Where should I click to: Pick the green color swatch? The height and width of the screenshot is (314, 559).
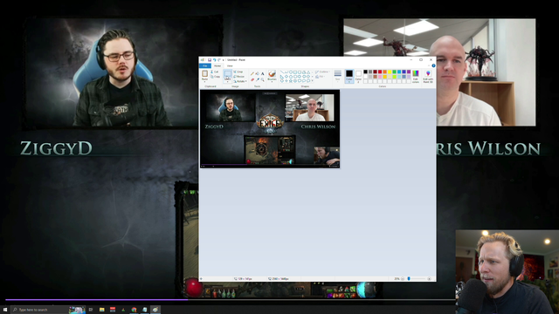(394, 72)
